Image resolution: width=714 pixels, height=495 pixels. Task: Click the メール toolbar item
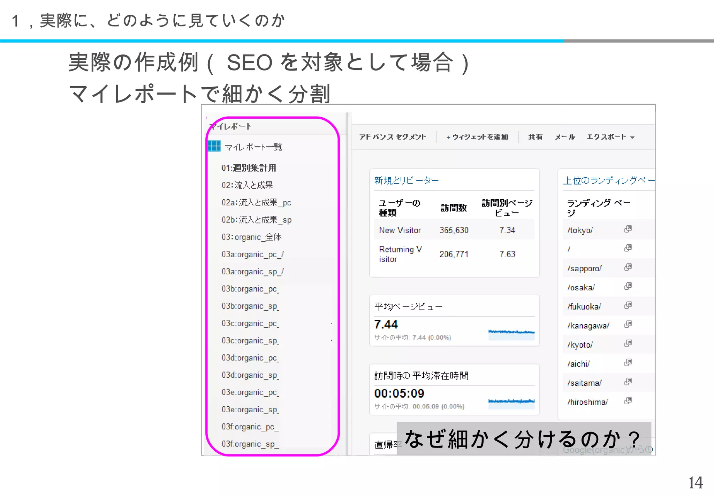(x=565, y=137)
